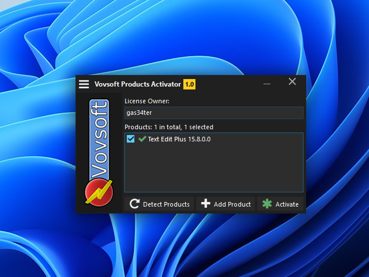The image size is (369, 277).
Task: Click the vertical Vovsoft banner text
Action: [x=99, y=138]
